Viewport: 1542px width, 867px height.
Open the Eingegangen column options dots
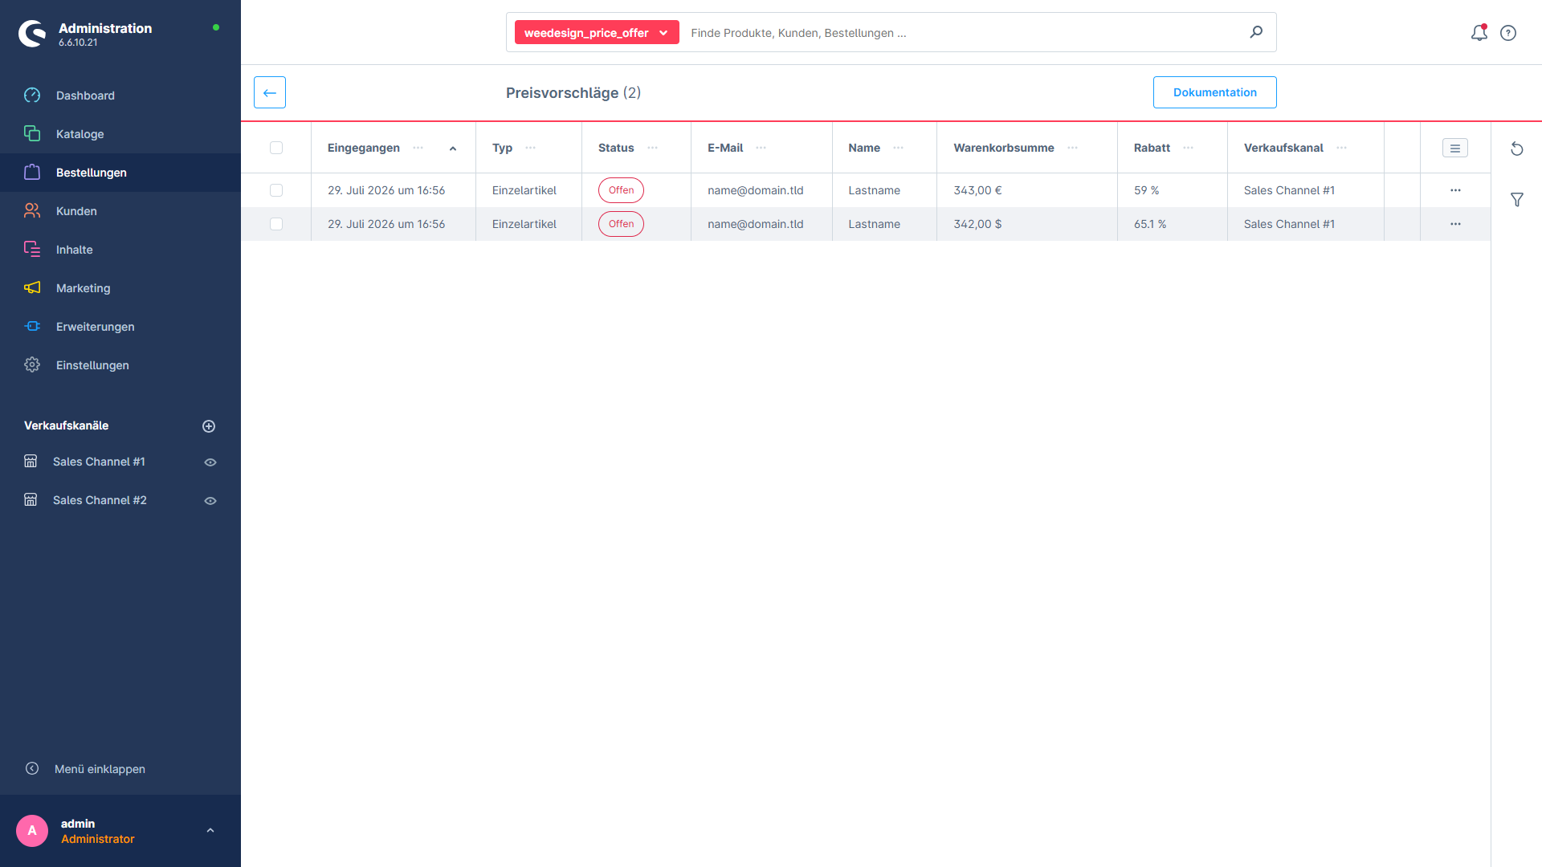(418, 148)
